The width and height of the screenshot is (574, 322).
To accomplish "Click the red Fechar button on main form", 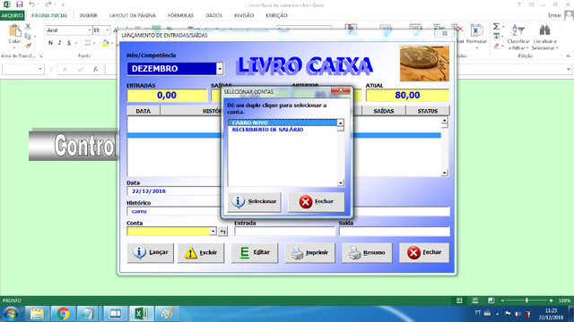I will [x=424, y=252].
